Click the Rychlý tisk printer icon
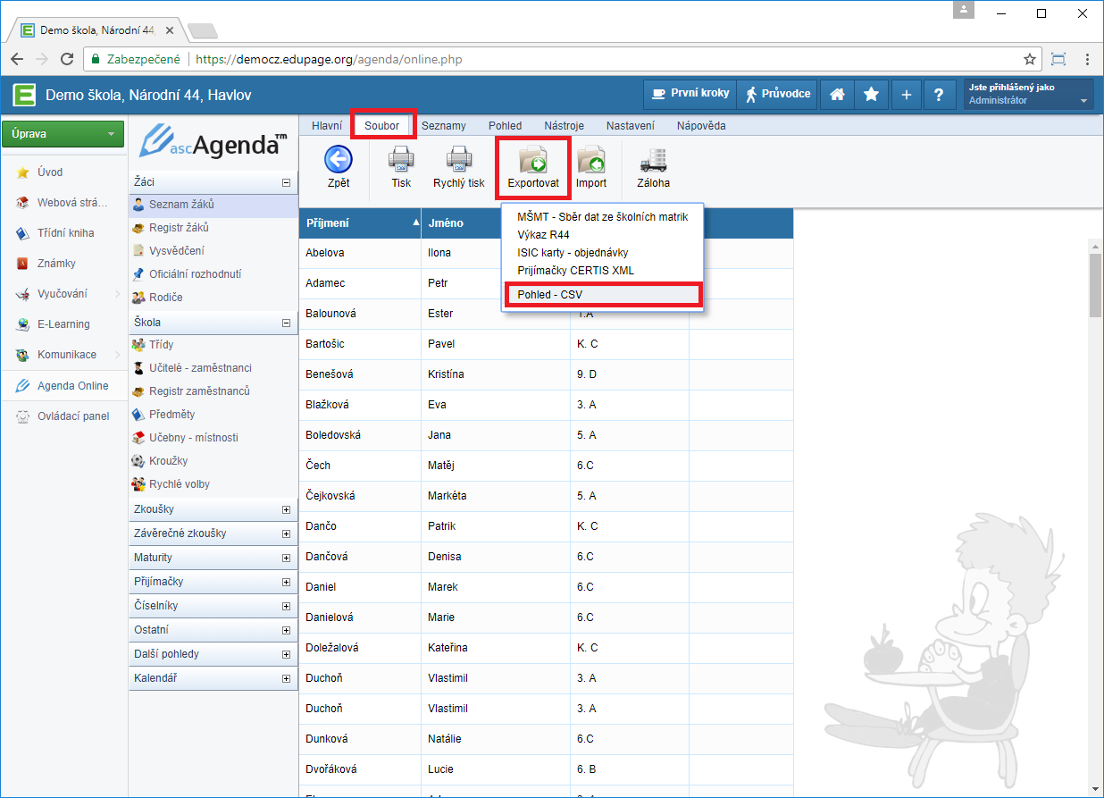1104x798 pixels. 459,160
